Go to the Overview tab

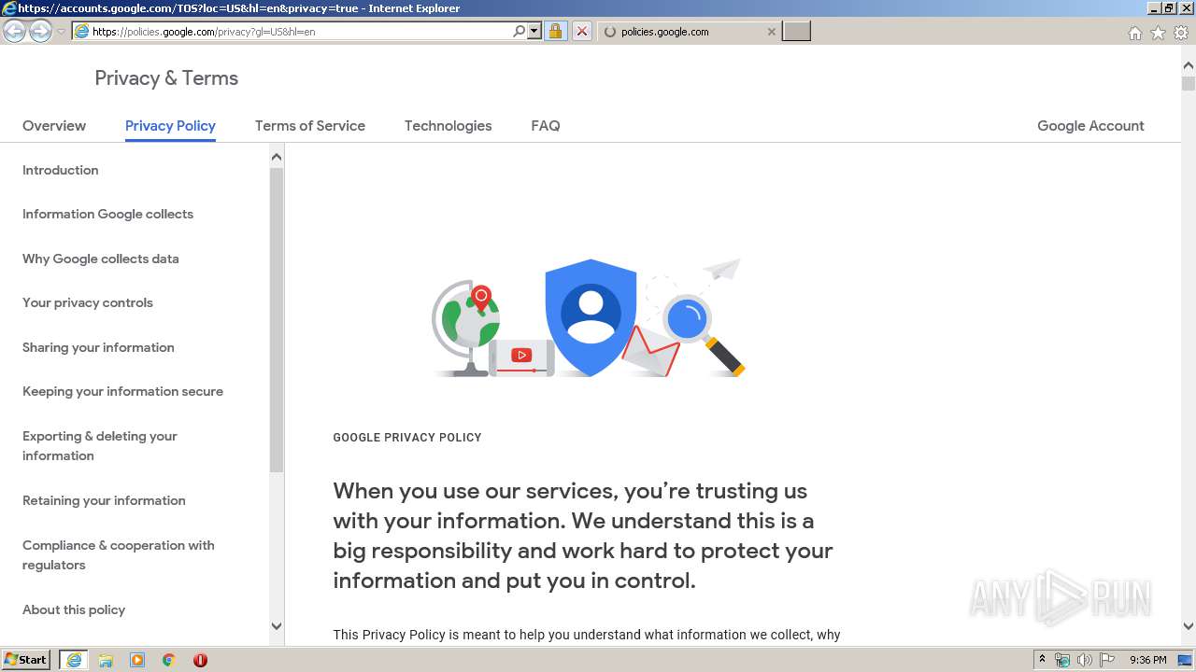[54, 126]
